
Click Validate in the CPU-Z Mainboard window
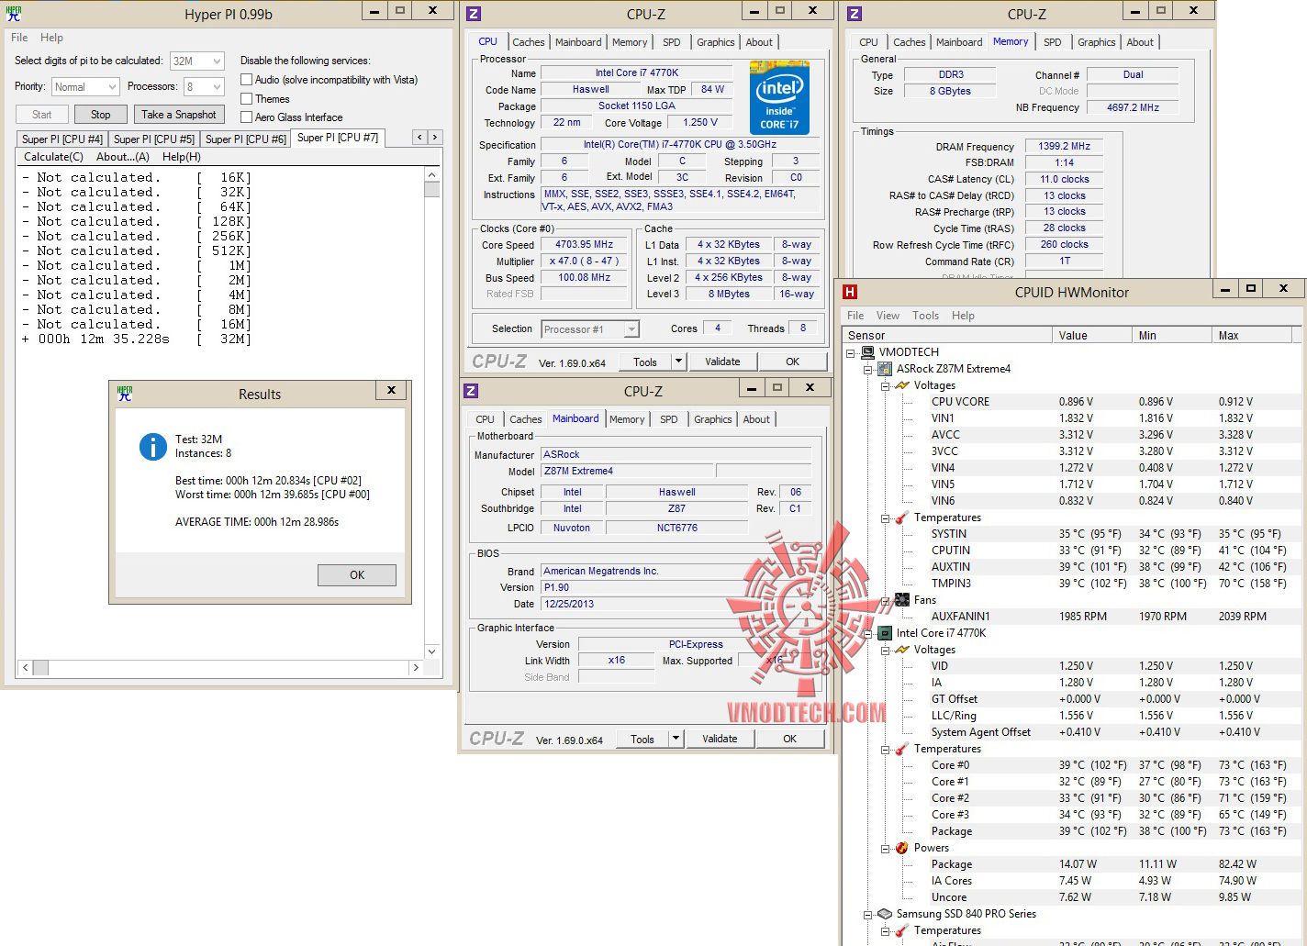[720, 739]
